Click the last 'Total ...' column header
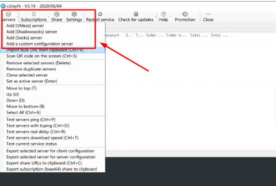 [221, 35]
